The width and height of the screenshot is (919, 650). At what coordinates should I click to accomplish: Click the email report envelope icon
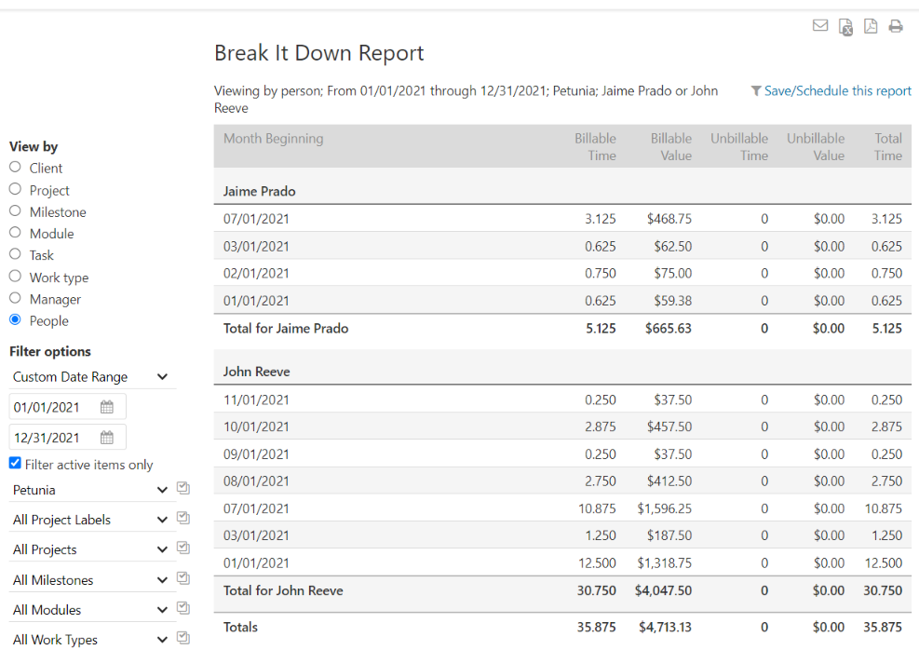820,26
